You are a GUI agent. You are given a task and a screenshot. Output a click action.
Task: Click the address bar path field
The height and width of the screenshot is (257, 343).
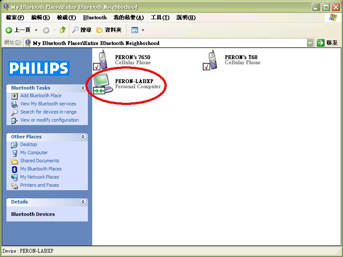pos(168,43)
